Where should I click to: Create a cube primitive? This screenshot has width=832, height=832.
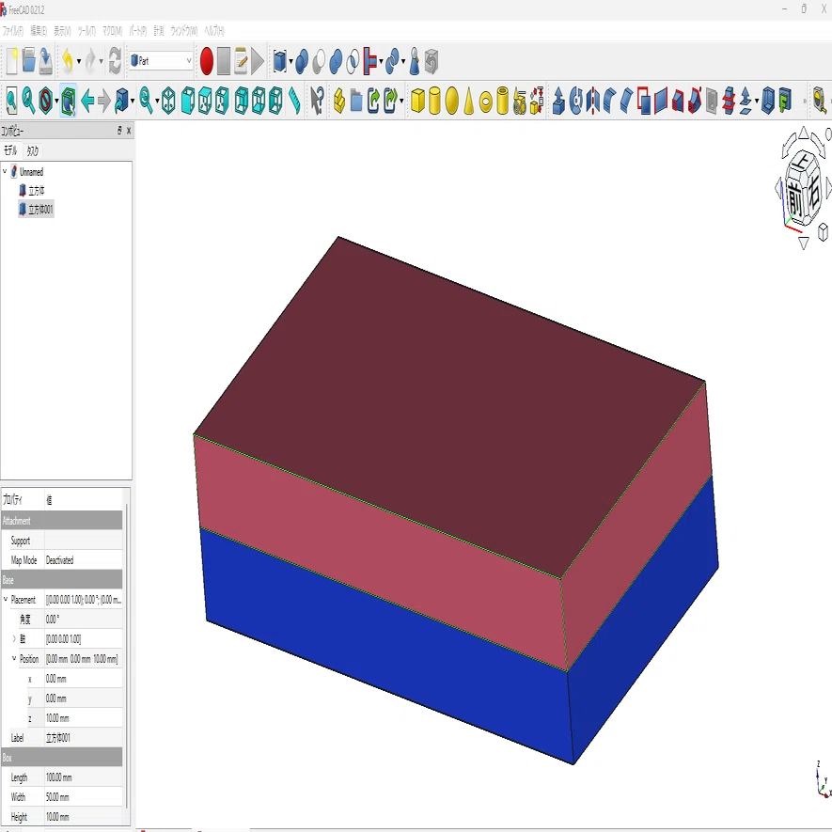tap(417, 101)
